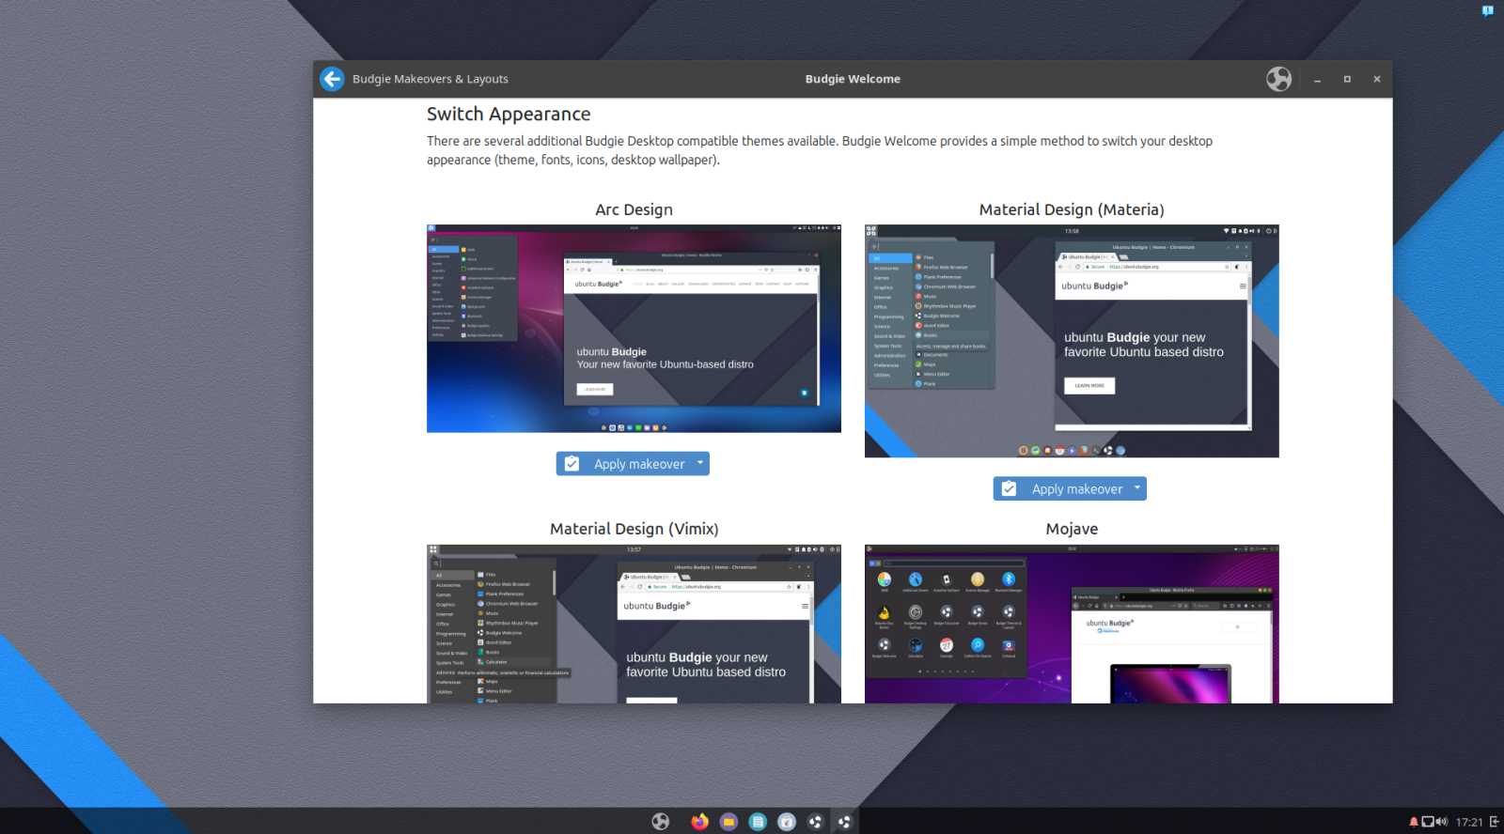Minimize the Budgie Welcome window
The image size is (1504, 834).
tap(1317, 80)
